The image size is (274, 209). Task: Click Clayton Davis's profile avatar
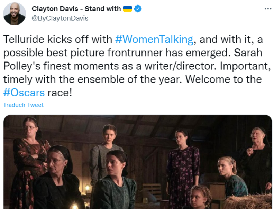[15, 14]
